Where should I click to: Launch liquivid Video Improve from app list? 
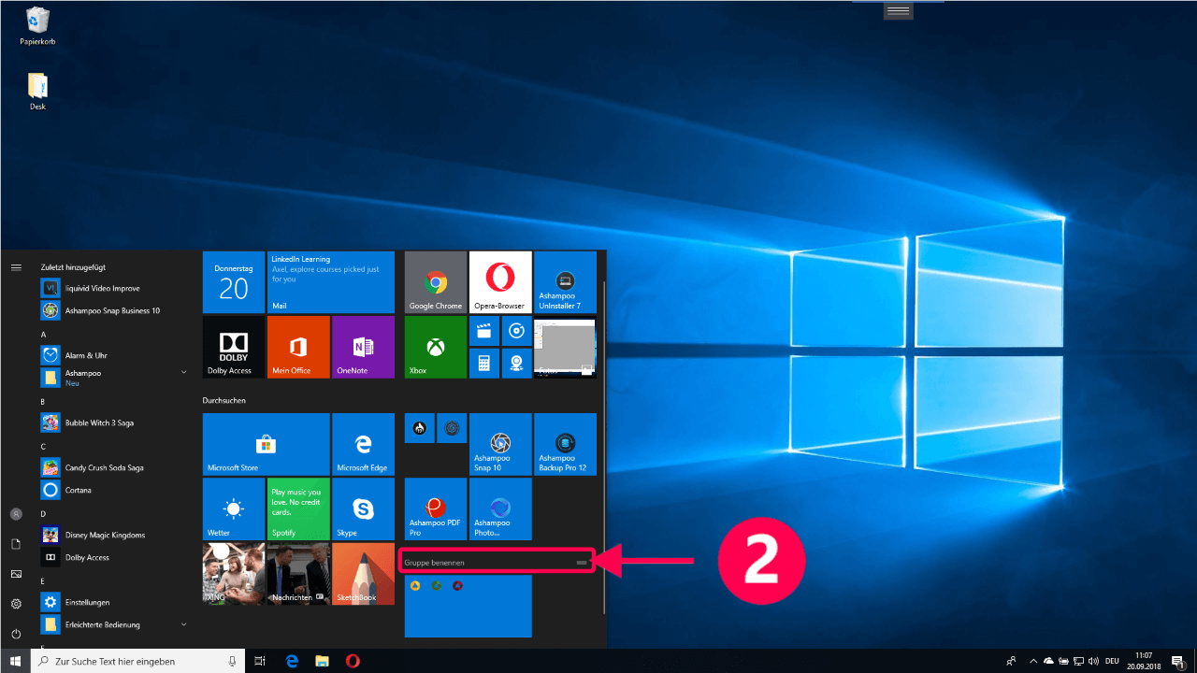point(114,289)
